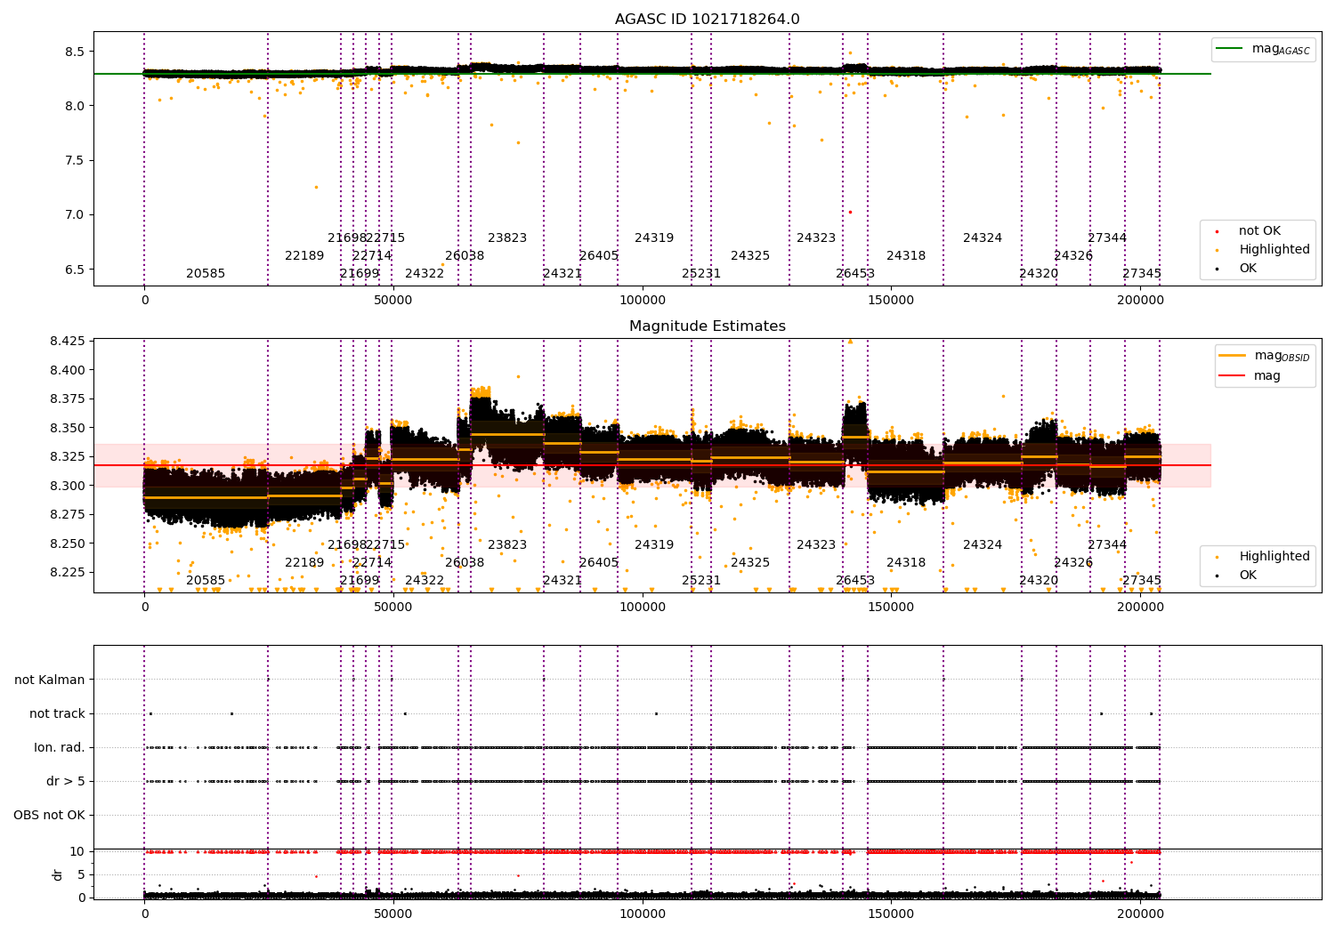Click obsid label 26038 in the top plot
The height and width of the screenshot is (934, 1335).
465,256
